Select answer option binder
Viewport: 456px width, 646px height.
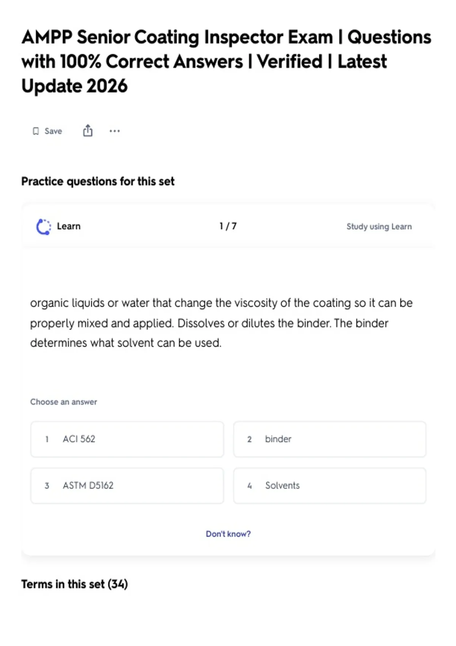coord(329,439)
